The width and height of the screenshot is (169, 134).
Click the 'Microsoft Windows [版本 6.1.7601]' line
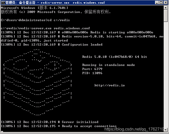(x=35, y=8)
